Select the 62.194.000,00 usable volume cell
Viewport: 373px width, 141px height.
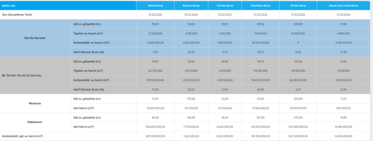tap(260, 43)
